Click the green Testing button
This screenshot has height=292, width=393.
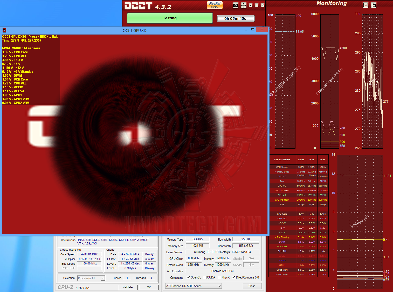(170, 18)
